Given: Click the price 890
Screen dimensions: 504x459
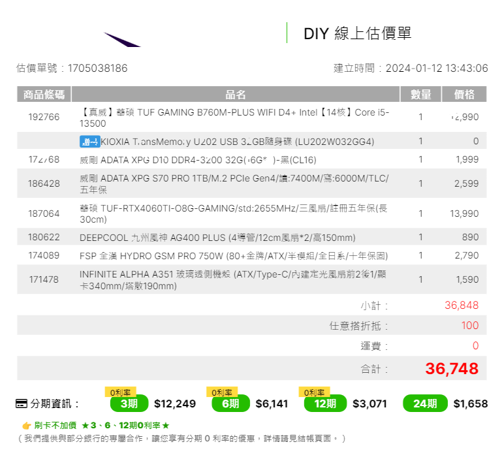Looking at the screenshot, I should coord(470,237).
